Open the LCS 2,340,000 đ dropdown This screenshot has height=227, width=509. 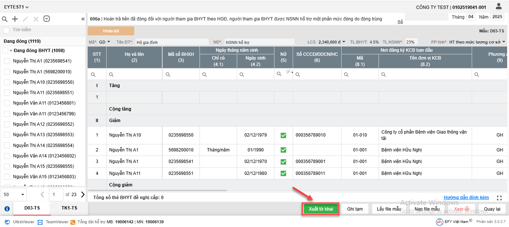[332, 42]
